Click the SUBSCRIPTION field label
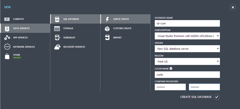The width and height of the screenshot is (240, 109). click(x=162, y=30)
